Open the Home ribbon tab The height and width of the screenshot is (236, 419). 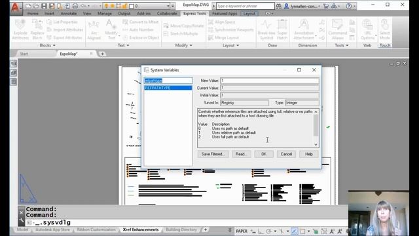tap(33, 13)
